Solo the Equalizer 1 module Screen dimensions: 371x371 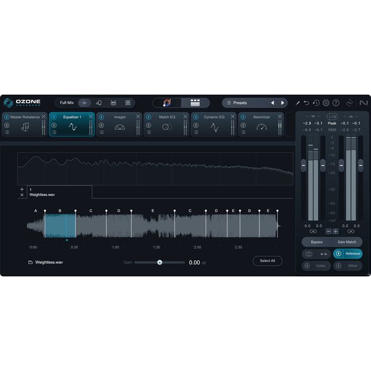point(54,125)
